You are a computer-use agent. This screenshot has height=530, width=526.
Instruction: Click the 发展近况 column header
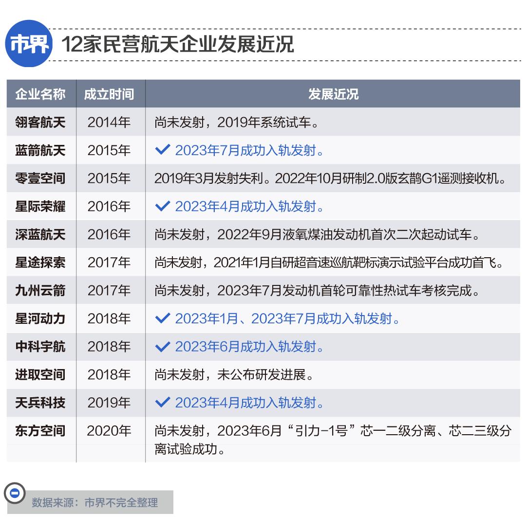pyautogui.click(x=333, y=94)
